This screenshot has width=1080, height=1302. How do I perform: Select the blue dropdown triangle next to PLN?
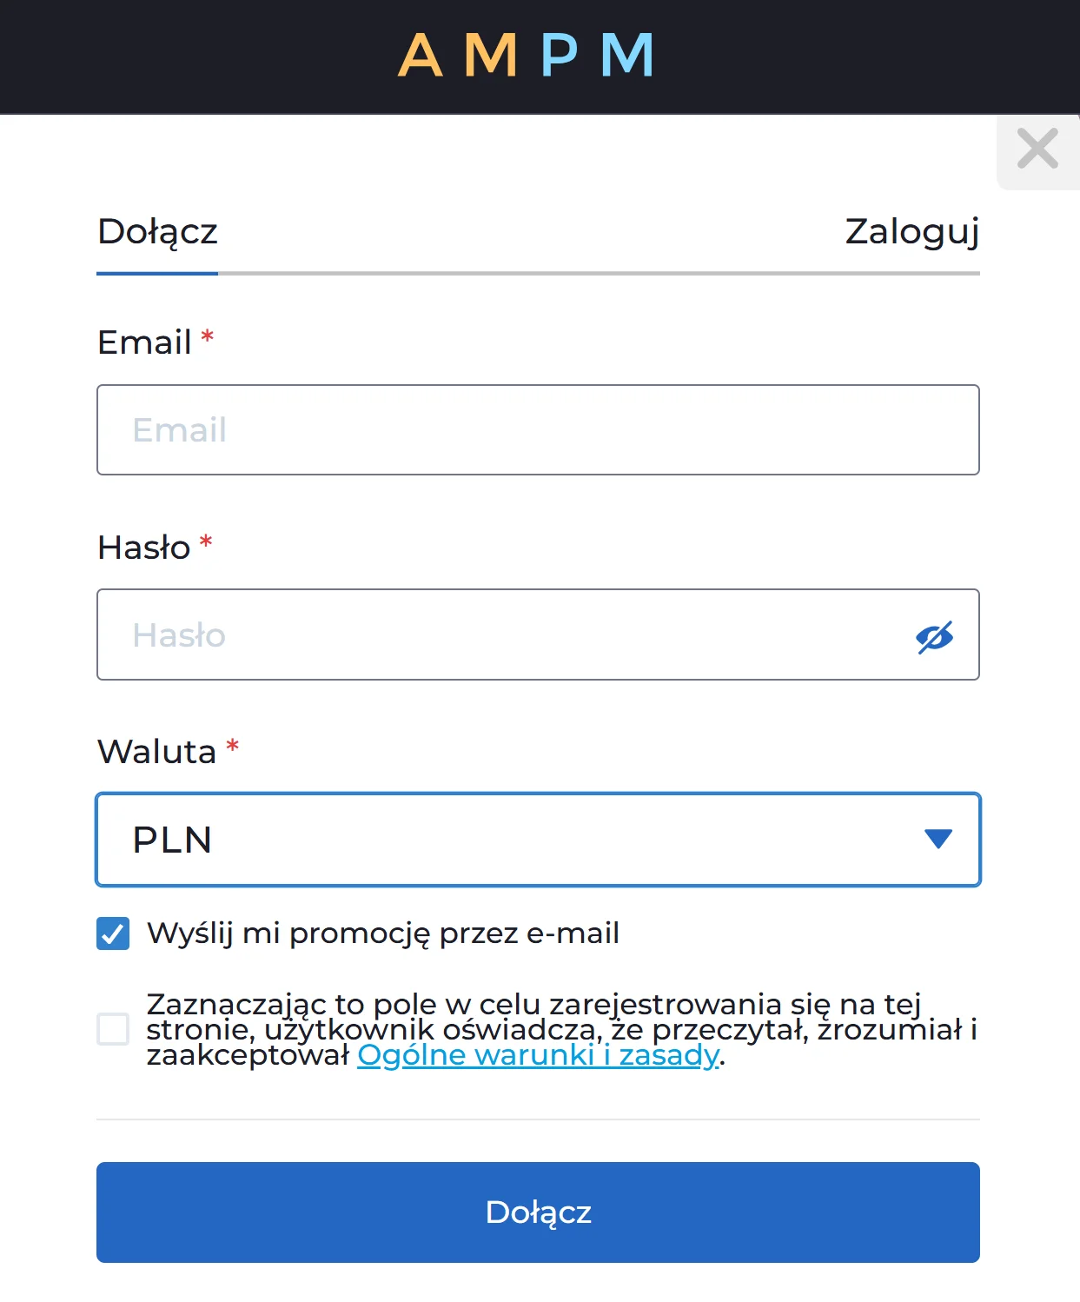pyautogui.click(x=938, y=840)
